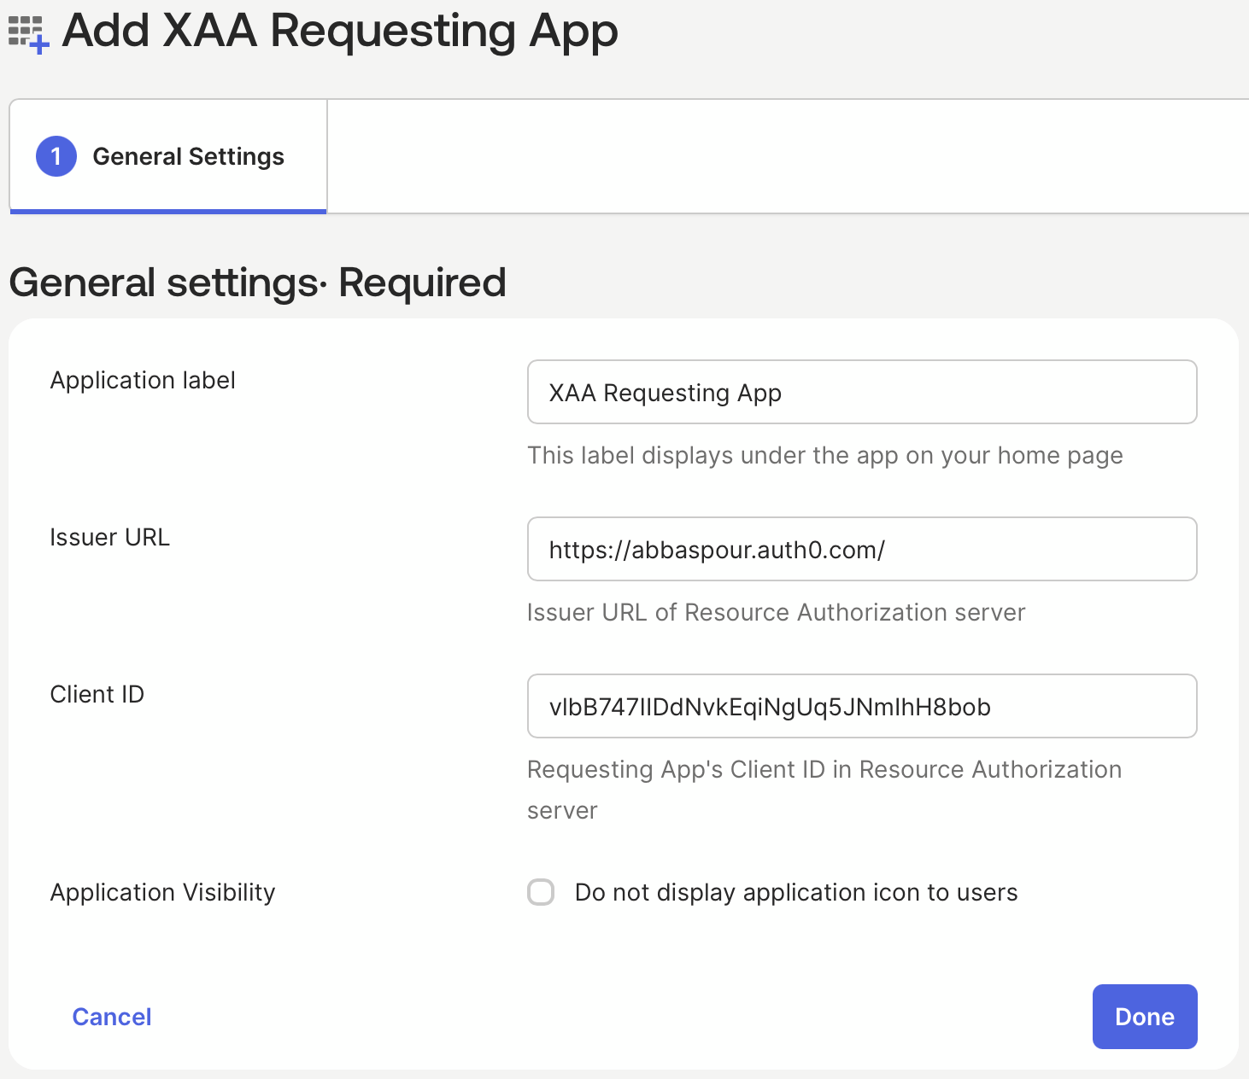Viewport: 1249px width, 1079px height.
Task: Click 'Issuer URL of Resource Authorization server' hint
Action: point(777,612)
